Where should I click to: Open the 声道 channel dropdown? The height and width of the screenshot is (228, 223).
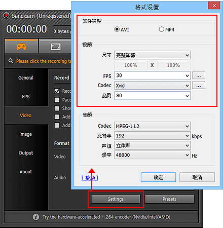(153, 145)
